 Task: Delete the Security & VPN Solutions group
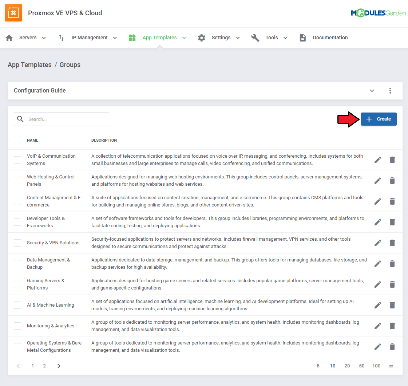coord(392,243)
